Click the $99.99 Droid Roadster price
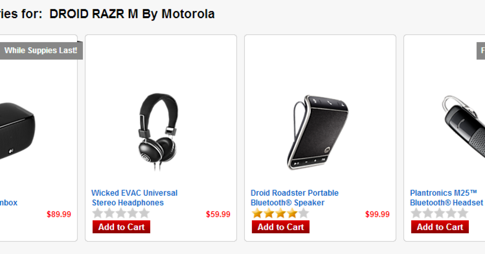Viewport: 485px width, 254px height. coord(377,214)
